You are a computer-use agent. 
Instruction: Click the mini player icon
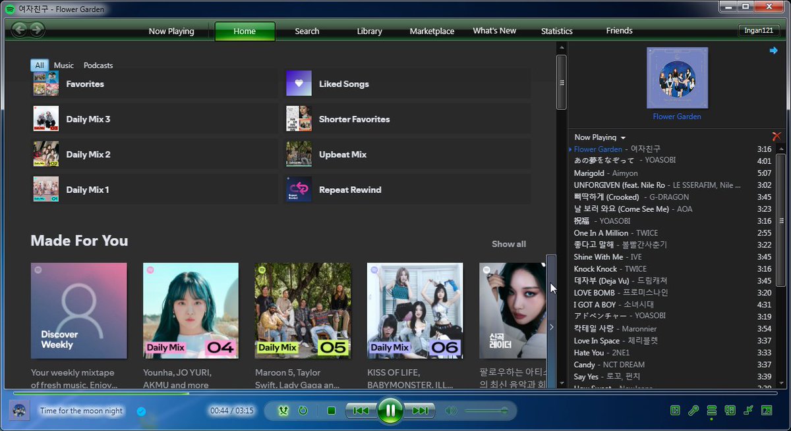(x=748, y=411)
